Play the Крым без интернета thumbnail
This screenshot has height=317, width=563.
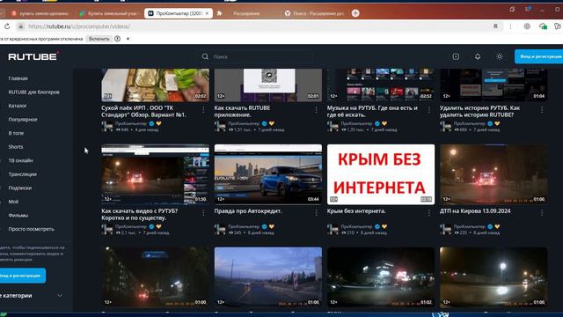tap(381, 174)
